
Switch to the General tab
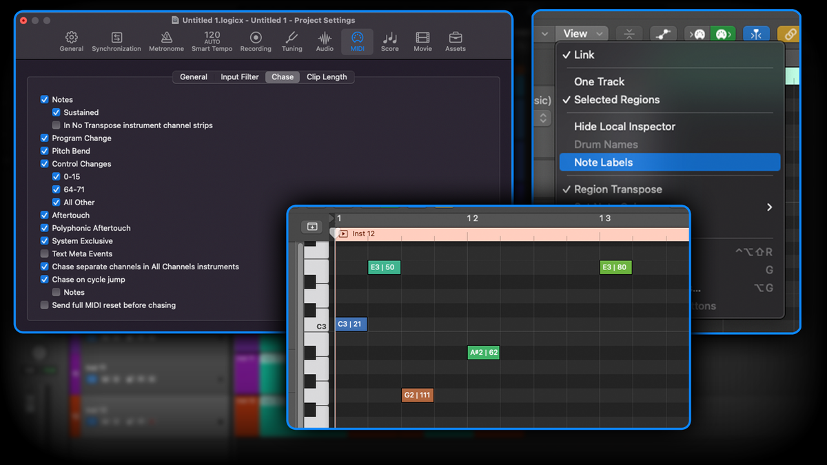[194, 77]
